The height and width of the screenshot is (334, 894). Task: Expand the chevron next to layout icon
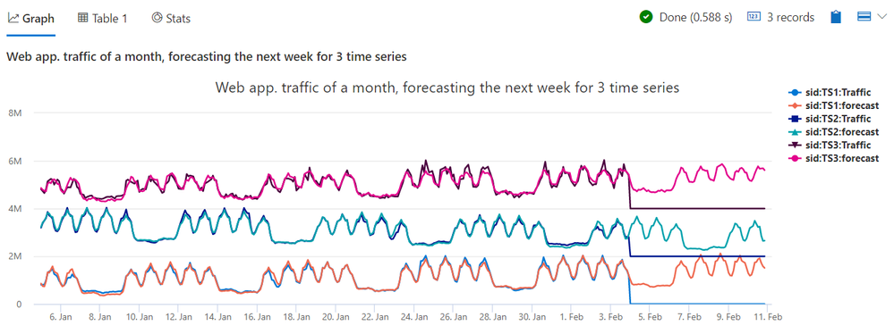point(879,17)
